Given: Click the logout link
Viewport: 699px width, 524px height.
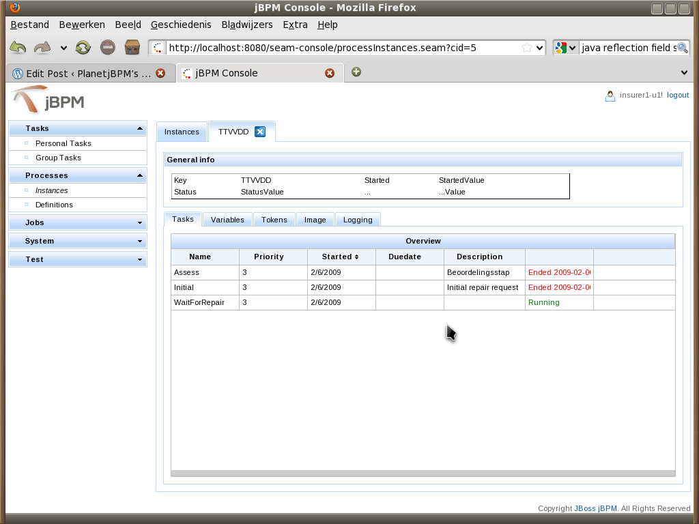Looking at the screenshot, I should click(x=677, y=95).
